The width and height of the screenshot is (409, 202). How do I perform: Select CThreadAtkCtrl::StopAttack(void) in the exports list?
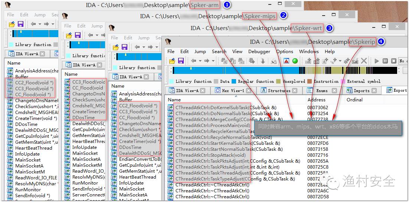210,155
